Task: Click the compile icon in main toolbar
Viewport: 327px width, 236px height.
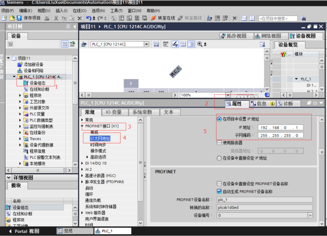Action: tap(114, 18)
